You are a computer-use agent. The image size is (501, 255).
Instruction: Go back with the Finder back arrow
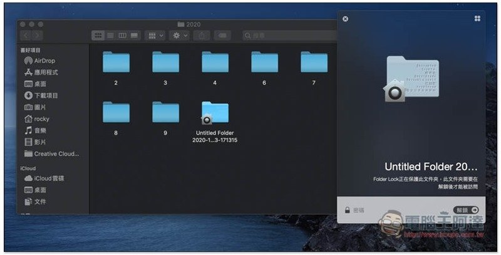click(x=26, y=36)
